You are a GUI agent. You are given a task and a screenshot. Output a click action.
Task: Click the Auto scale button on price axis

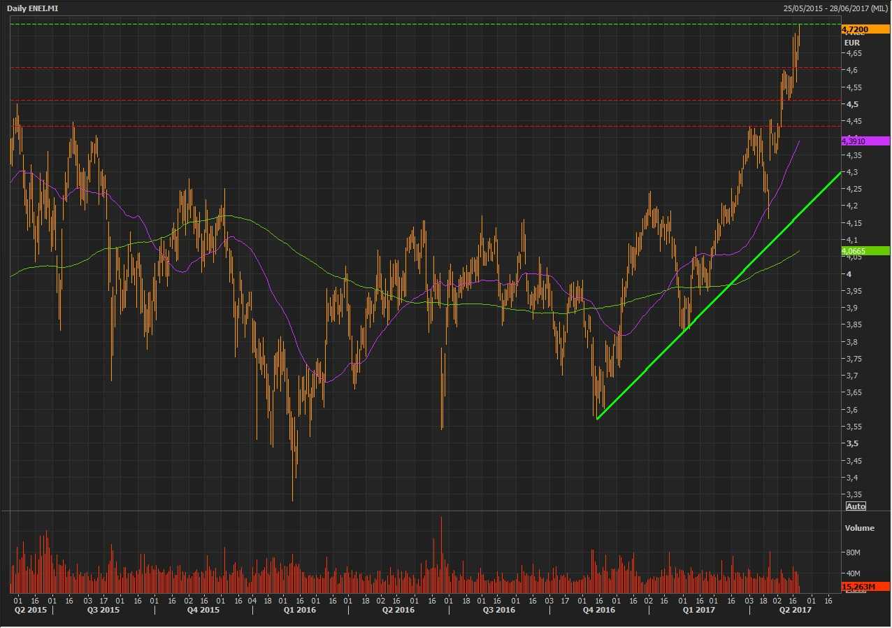[x=856, y=506]
